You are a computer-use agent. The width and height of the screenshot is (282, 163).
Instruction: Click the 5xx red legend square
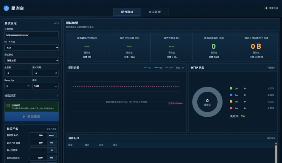coord(231,108)
